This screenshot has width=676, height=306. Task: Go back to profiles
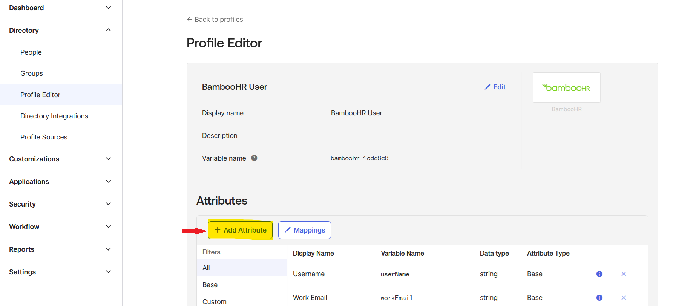215,20
